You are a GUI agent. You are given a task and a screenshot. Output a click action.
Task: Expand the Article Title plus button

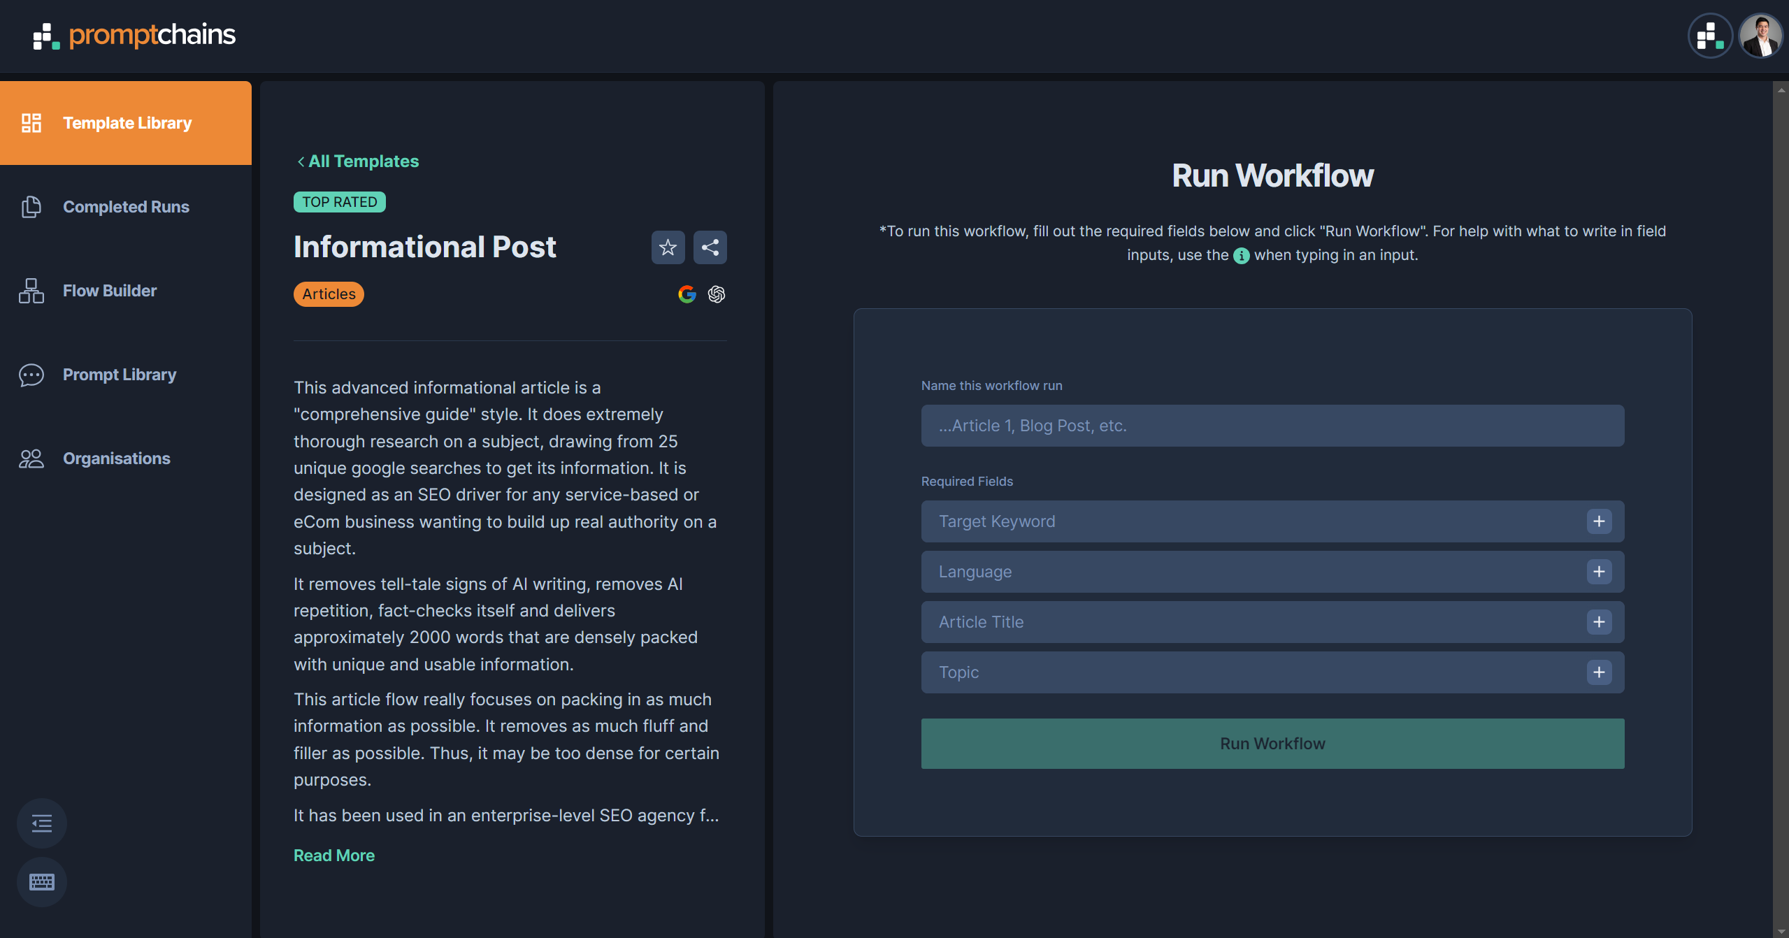[1598, 622]
